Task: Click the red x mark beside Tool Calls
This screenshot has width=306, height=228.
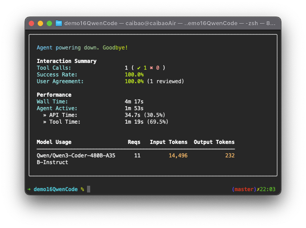Action: point(152,68)
